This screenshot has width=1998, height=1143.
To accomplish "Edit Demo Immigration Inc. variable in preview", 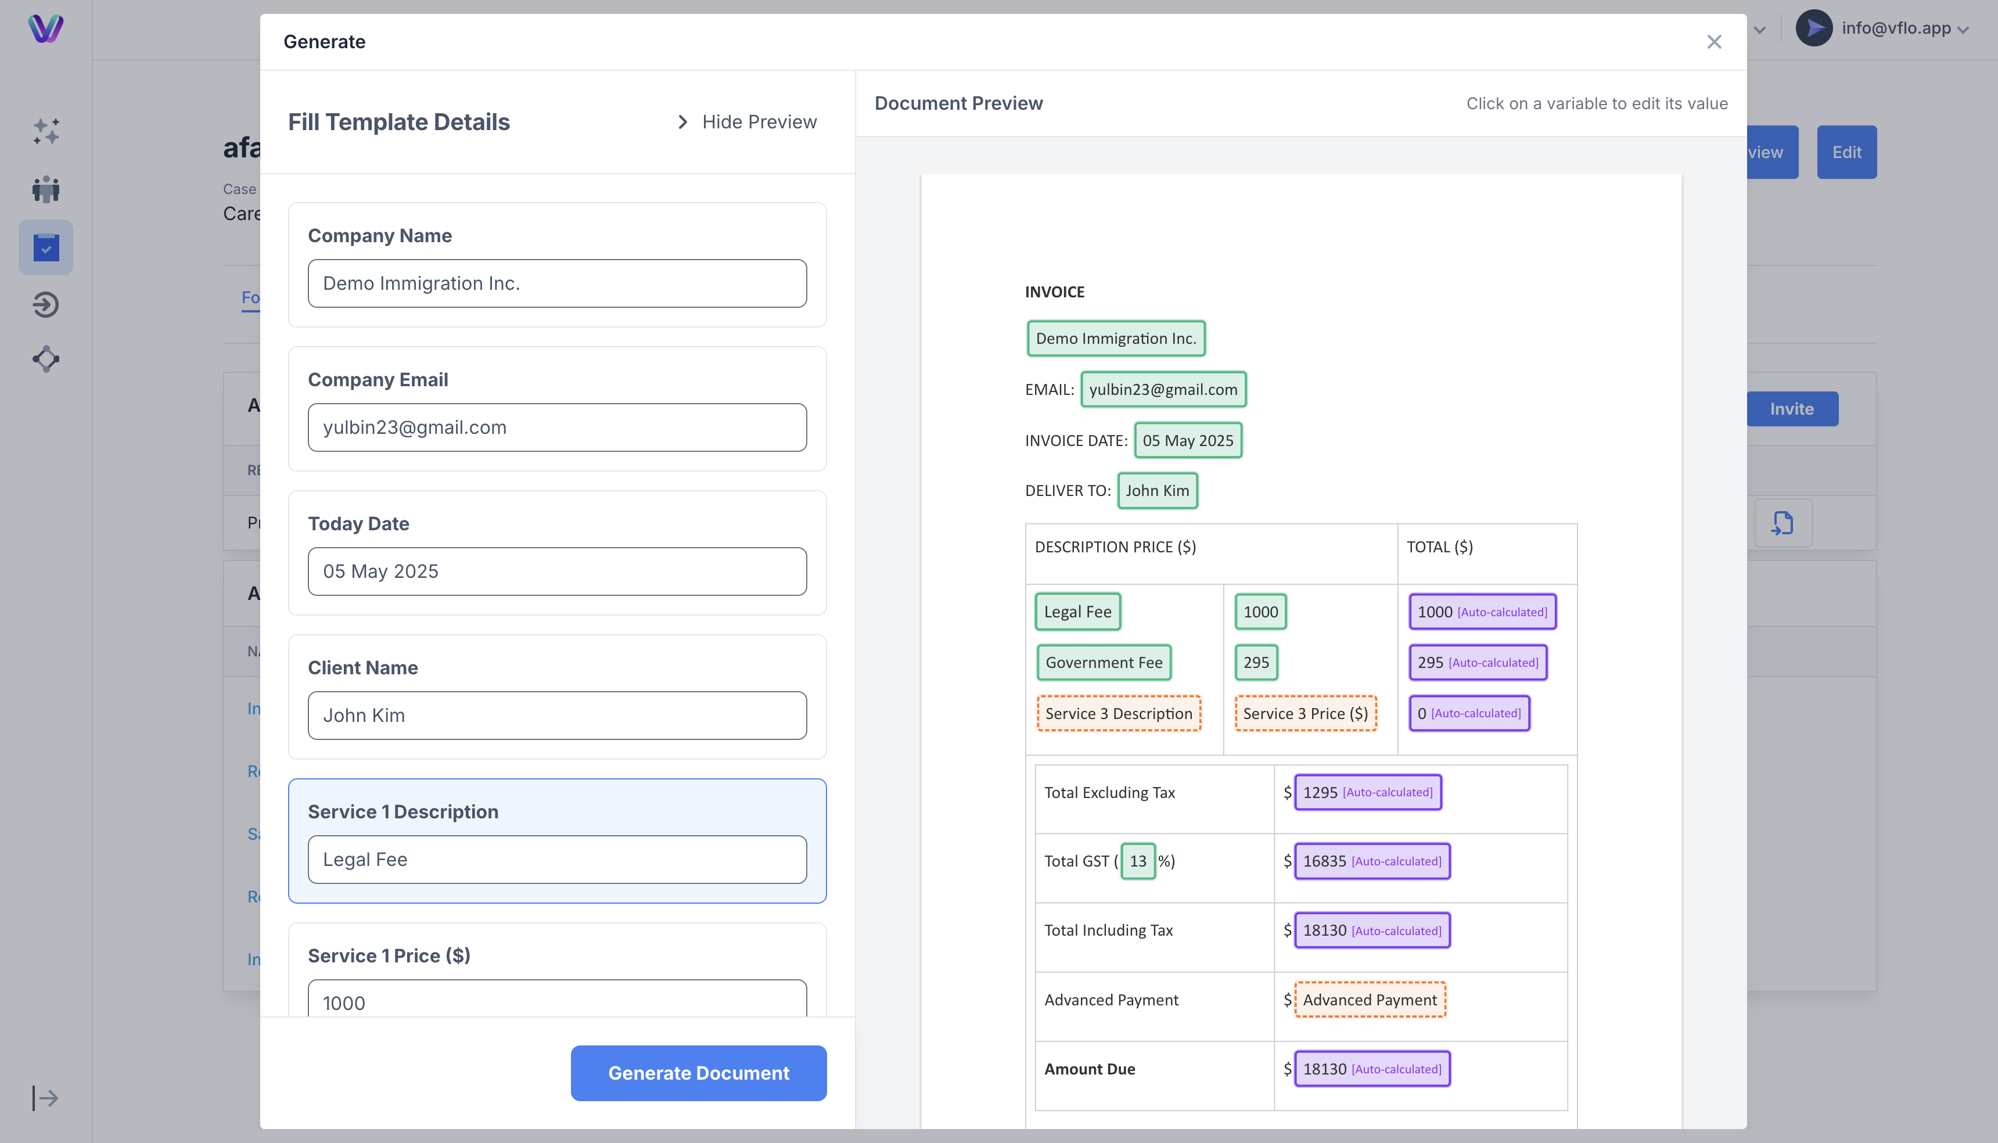I will coord(1116,339).
